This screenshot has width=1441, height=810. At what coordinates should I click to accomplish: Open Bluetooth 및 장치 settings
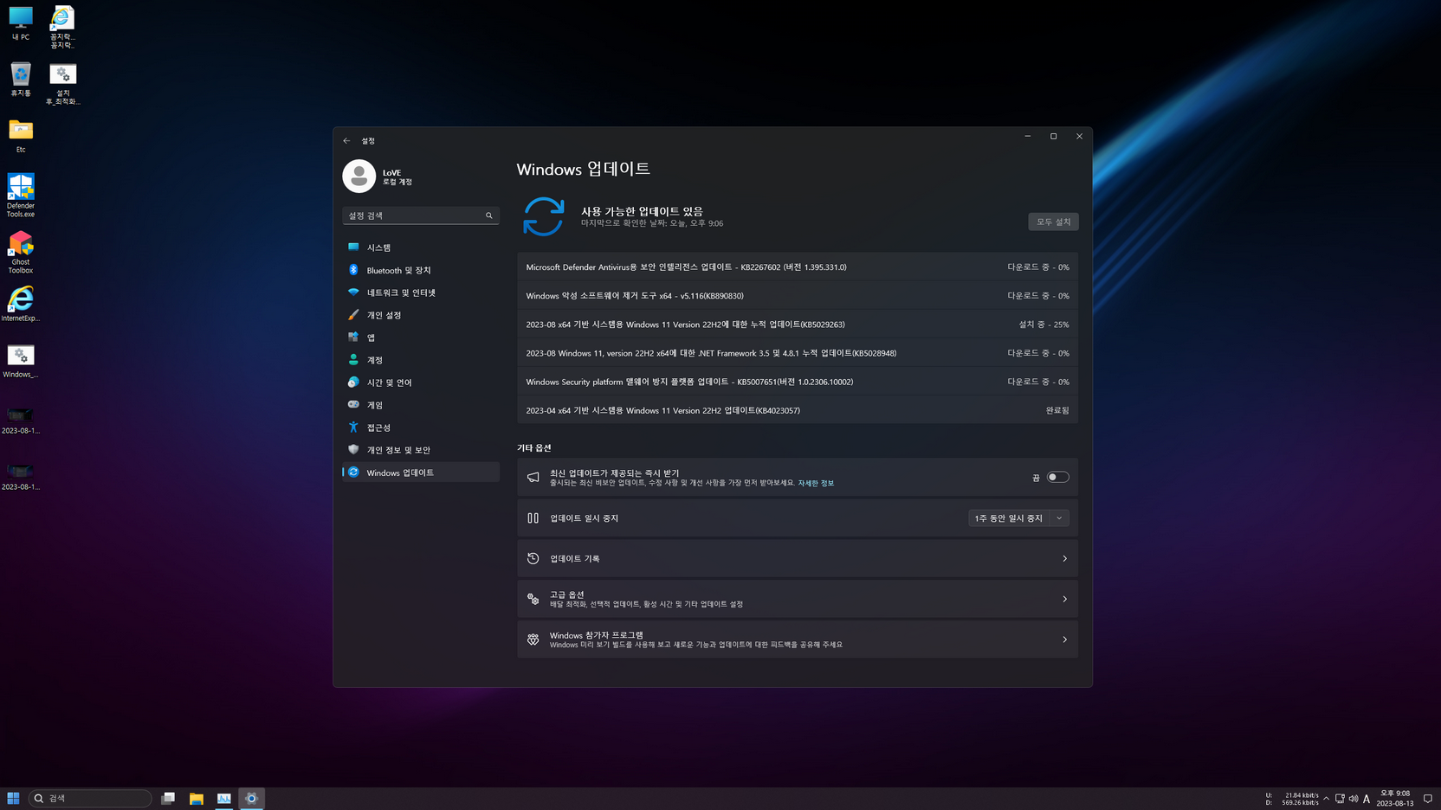click(x=421, y=270)
